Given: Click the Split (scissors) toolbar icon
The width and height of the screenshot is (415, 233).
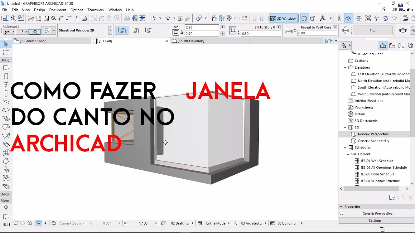Looking at the screenshot, I should click(x=31, y=18).
